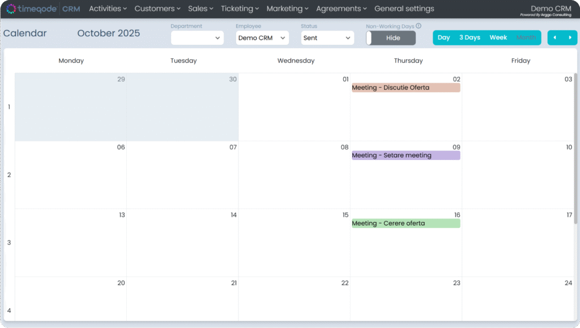This screenshot has height=328, width=580.
Task: Click the calendar vertical scrollbar
Action: 576,141
